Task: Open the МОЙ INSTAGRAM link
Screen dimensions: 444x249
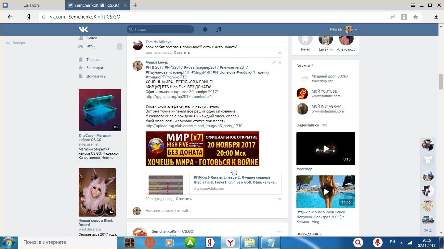Action: point(326,106)
